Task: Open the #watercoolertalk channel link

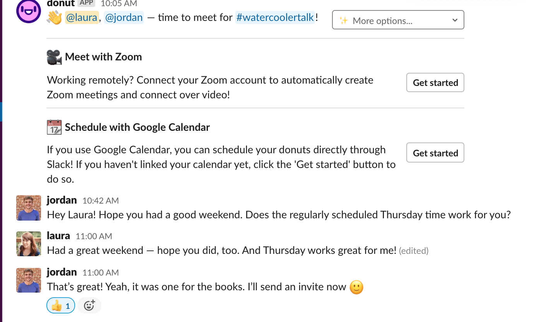Action: click(275, 17)
